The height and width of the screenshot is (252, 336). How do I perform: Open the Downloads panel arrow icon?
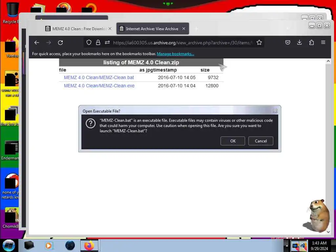[x=299, y=42]
